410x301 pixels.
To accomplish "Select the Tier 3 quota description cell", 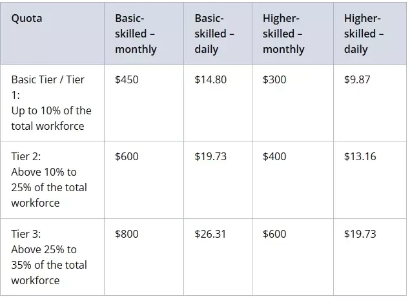I will point(52,257).
